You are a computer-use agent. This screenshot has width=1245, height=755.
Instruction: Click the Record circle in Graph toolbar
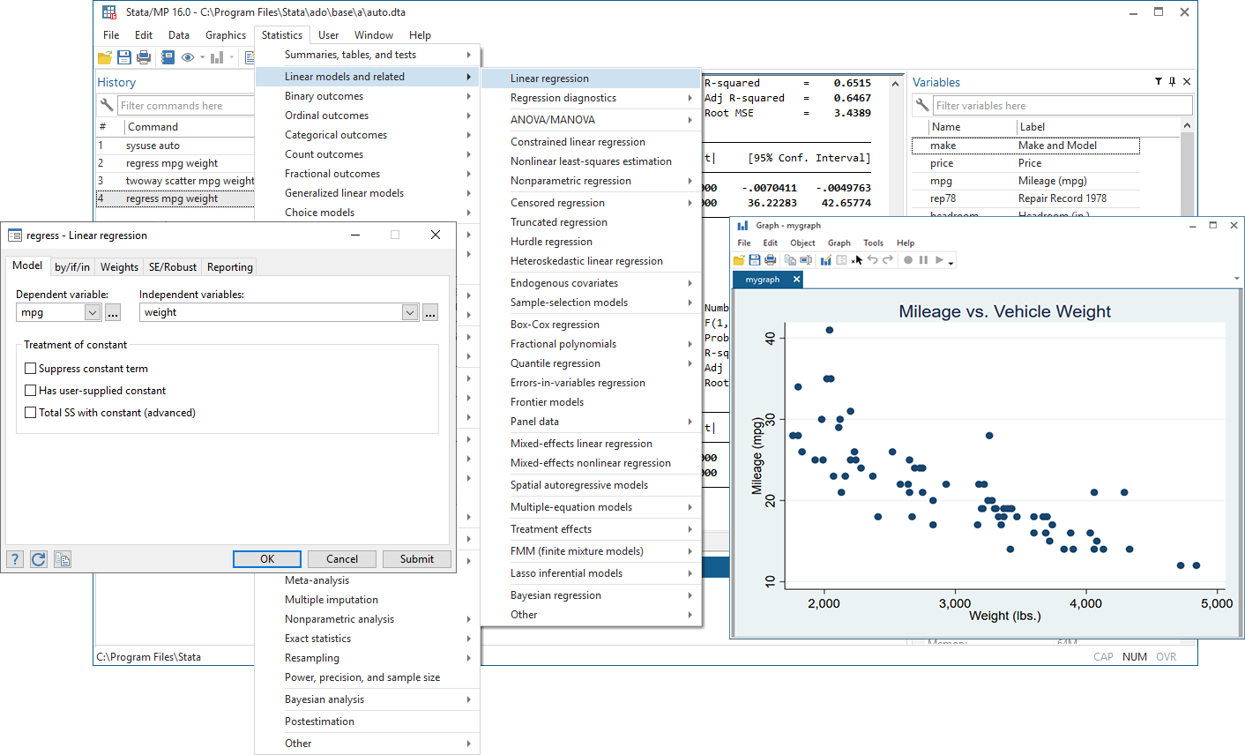tap(908, 260)
